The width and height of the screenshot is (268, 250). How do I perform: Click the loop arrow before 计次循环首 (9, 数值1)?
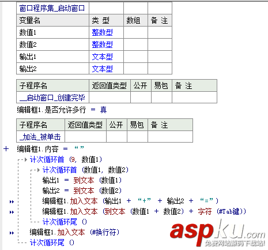(26, 159)
